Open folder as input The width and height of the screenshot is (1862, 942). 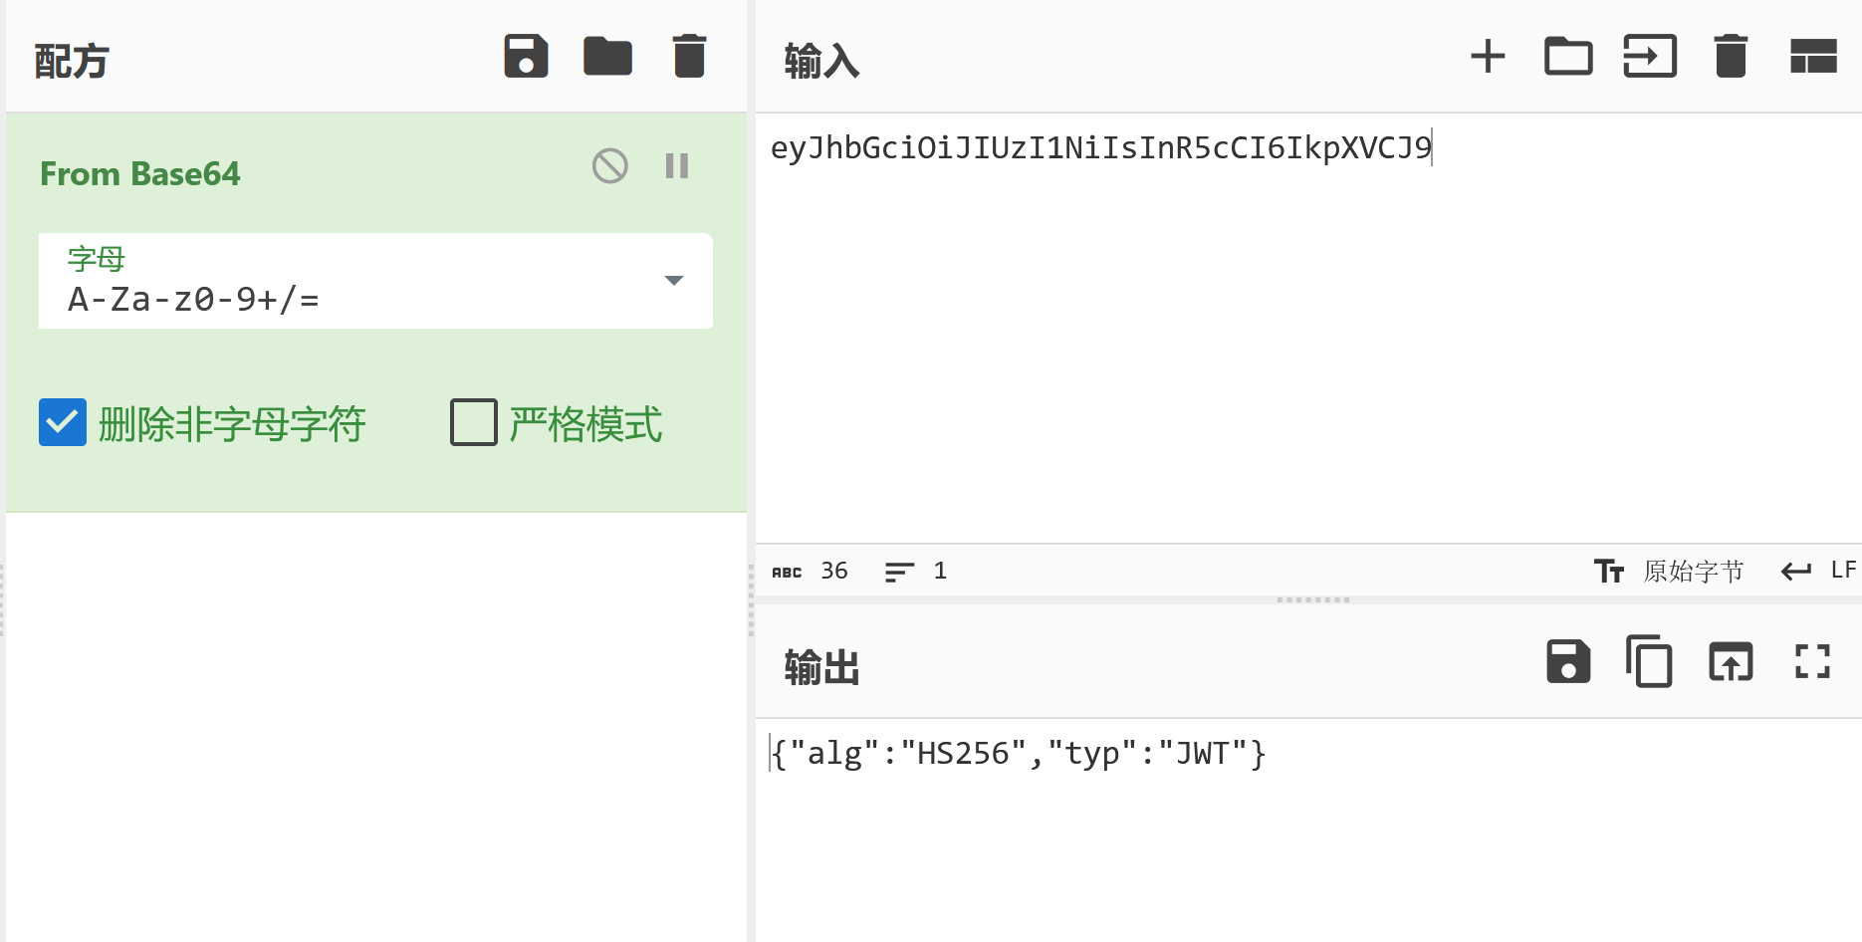1568,56
